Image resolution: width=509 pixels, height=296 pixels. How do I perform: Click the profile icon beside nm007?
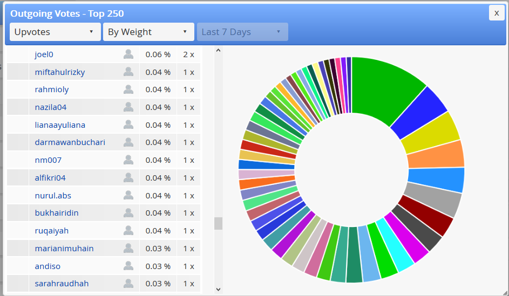(128, 160)
